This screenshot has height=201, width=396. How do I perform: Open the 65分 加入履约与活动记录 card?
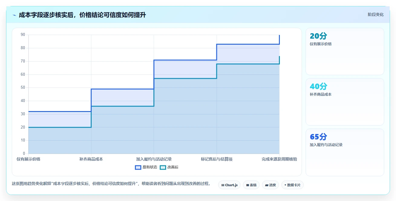coord(345,152)
